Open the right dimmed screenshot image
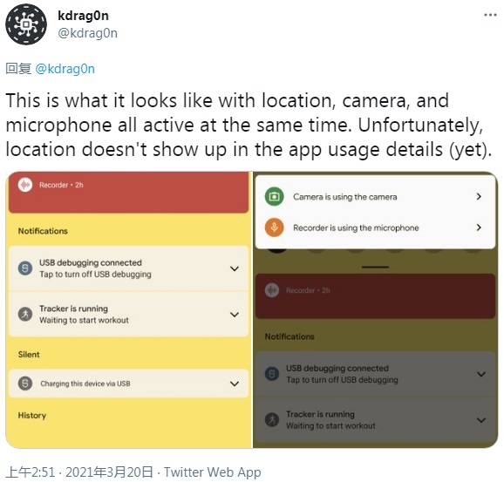 376,309
